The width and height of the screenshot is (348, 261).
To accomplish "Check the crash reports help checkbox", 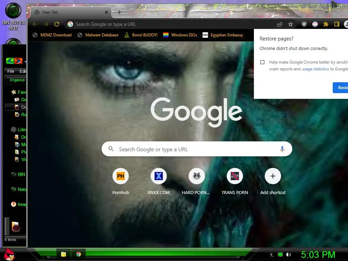I will 262,62.
